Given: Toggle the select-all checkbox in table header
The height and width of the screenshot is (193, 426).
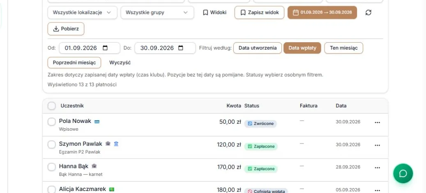Looking at the screenshot, I should [52, 106].
